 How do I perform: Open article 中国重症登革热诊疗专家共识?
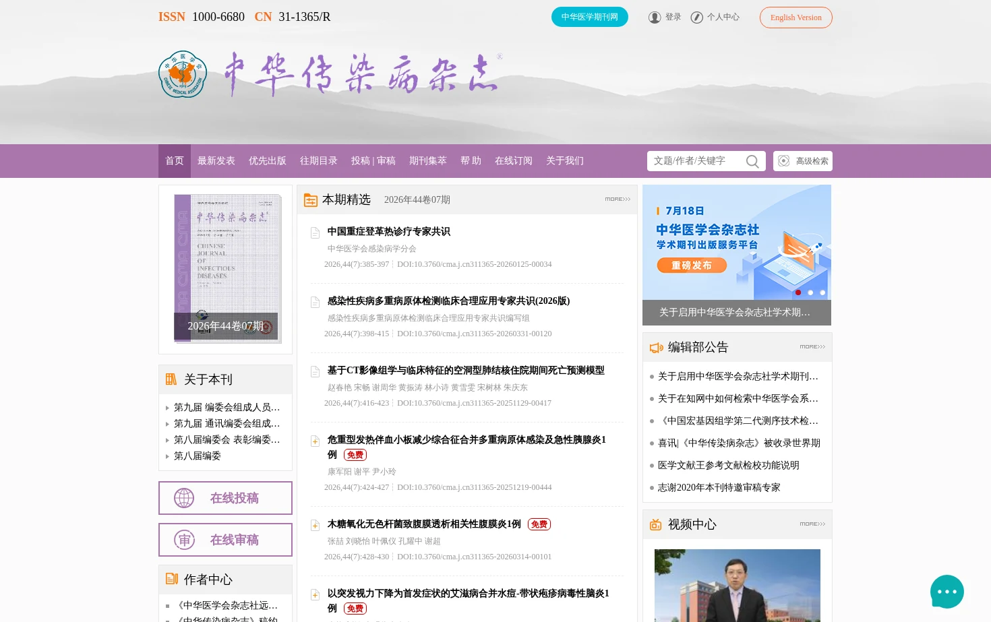(389, 232)
